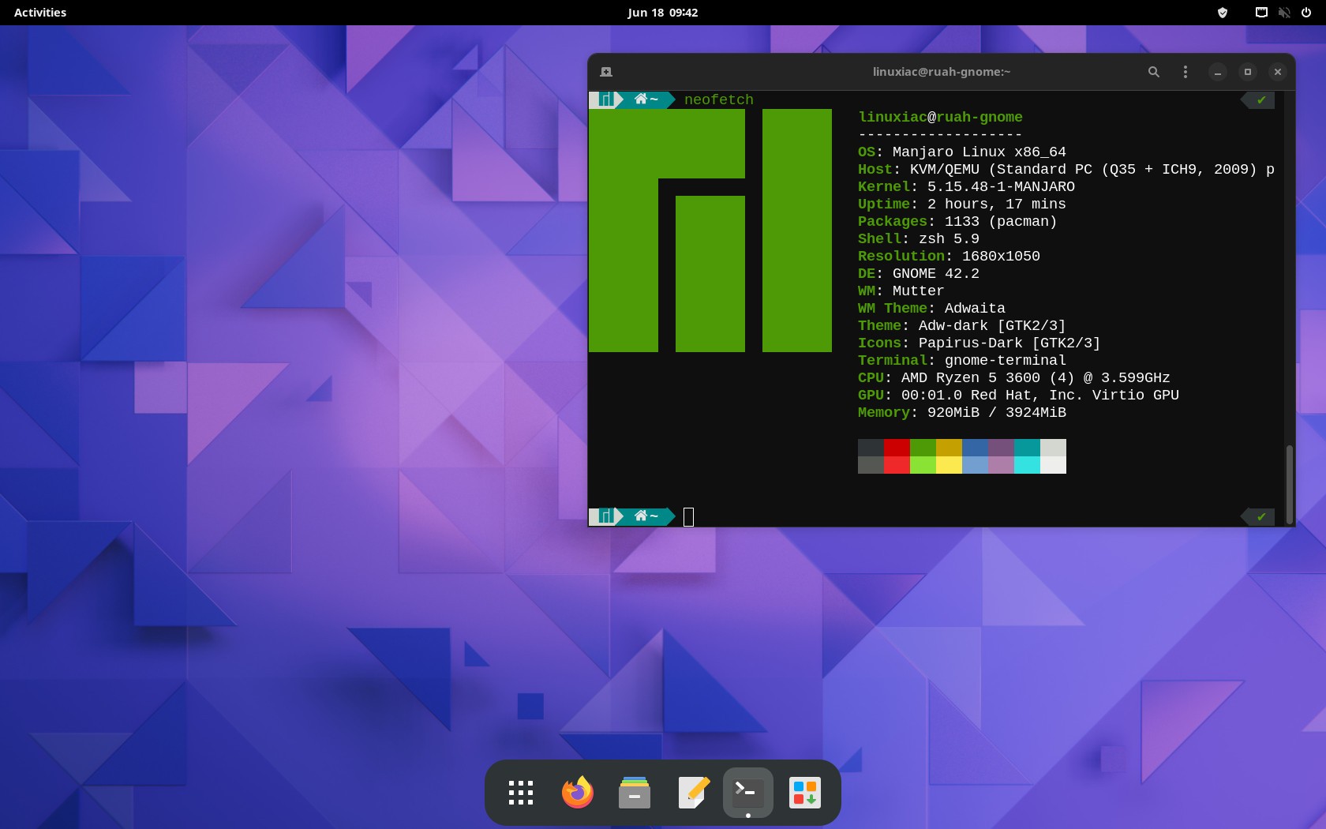Open the terminal hamburger menu
Viewport: 1326px width, 829px height.
pyautogui.click(x=1185, y=72)
